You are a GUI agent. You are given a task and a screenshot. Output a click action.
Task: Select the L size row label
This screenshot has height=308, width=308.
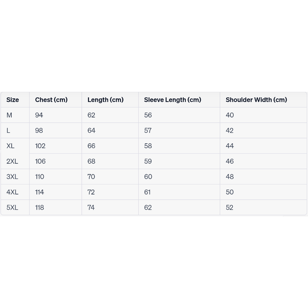pyautogui.click(x=8, y=130)
